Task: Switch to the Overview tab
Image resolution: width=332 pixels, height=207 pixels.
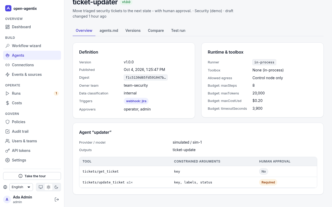Action: coord(84,31)
